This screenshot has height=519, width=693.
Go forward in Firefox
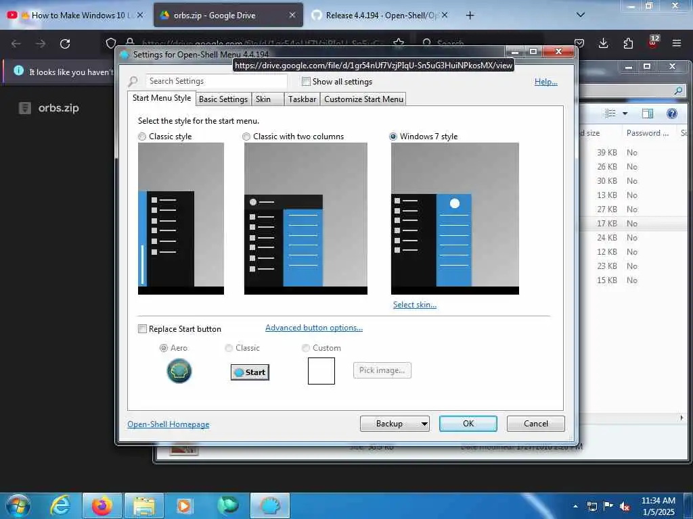(41, 44)
